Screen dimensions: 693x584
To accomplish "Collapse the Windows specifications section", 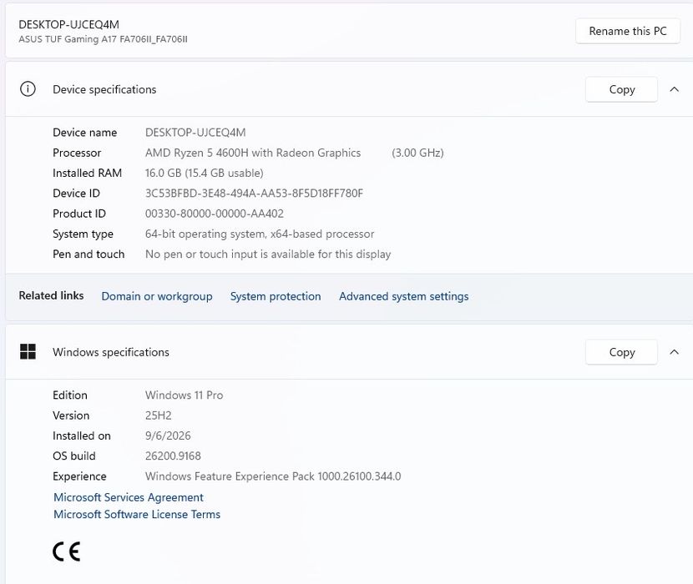I will tap(674, 352).
